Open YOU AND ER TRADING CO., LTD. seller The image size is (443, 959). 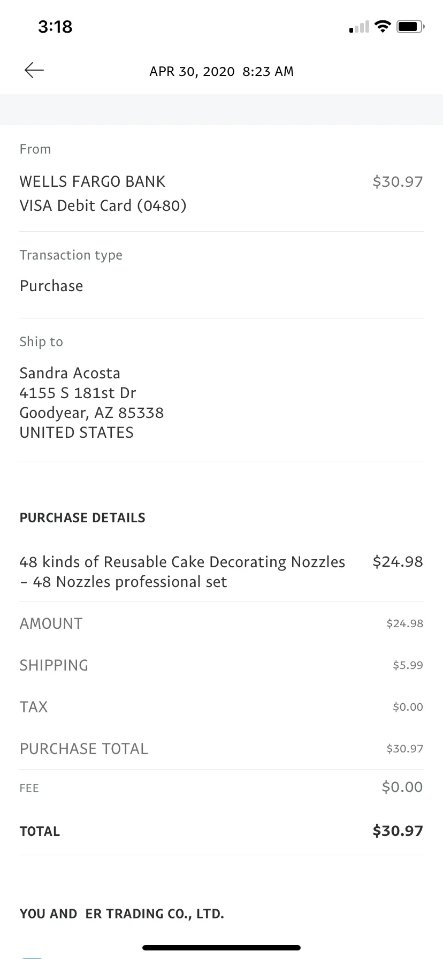pos(122,914)
